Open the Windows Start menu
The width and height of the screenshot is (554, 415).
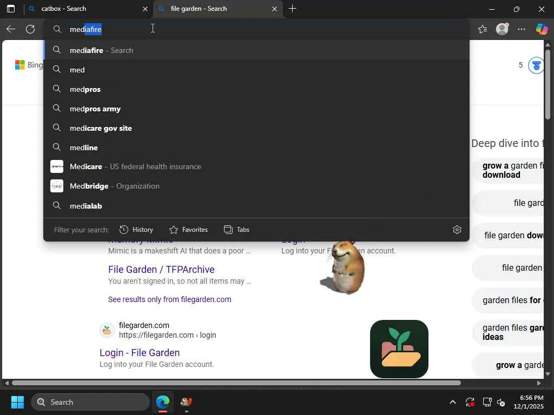(17, 402)
